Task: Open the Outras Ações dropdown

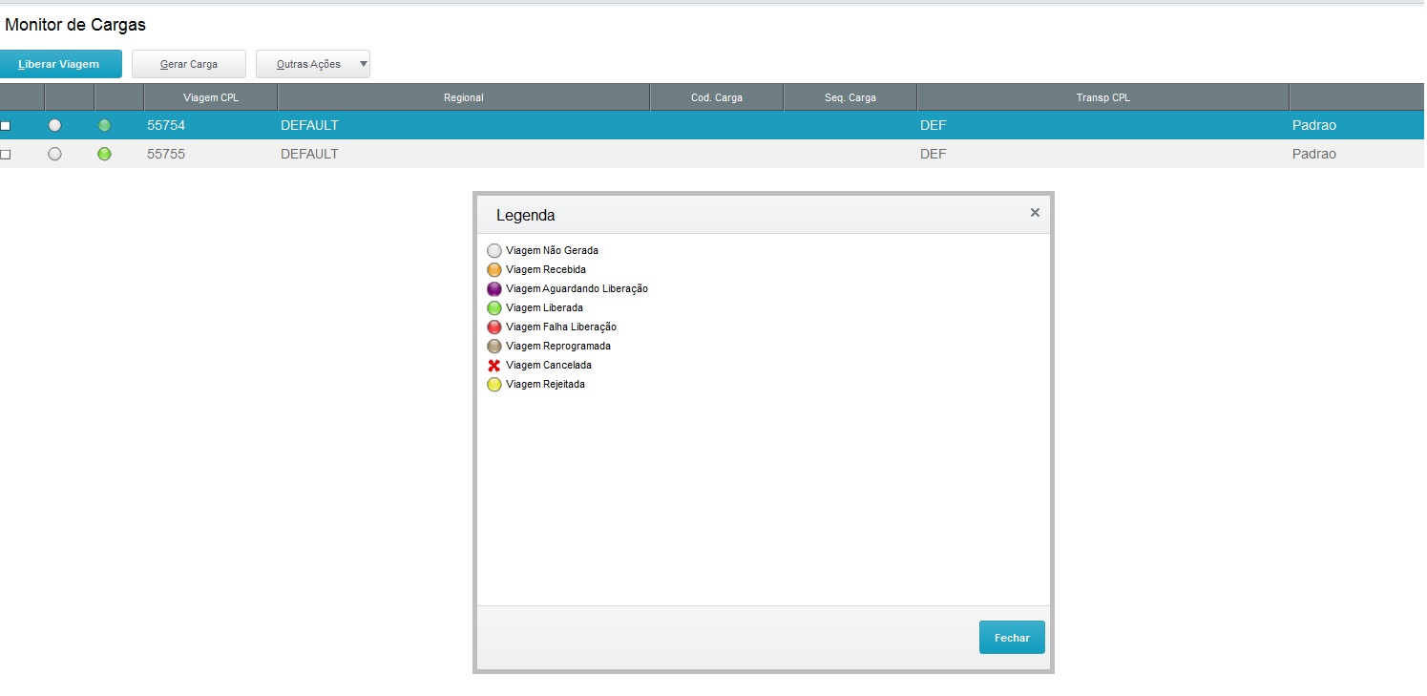Action: [313, 64]
